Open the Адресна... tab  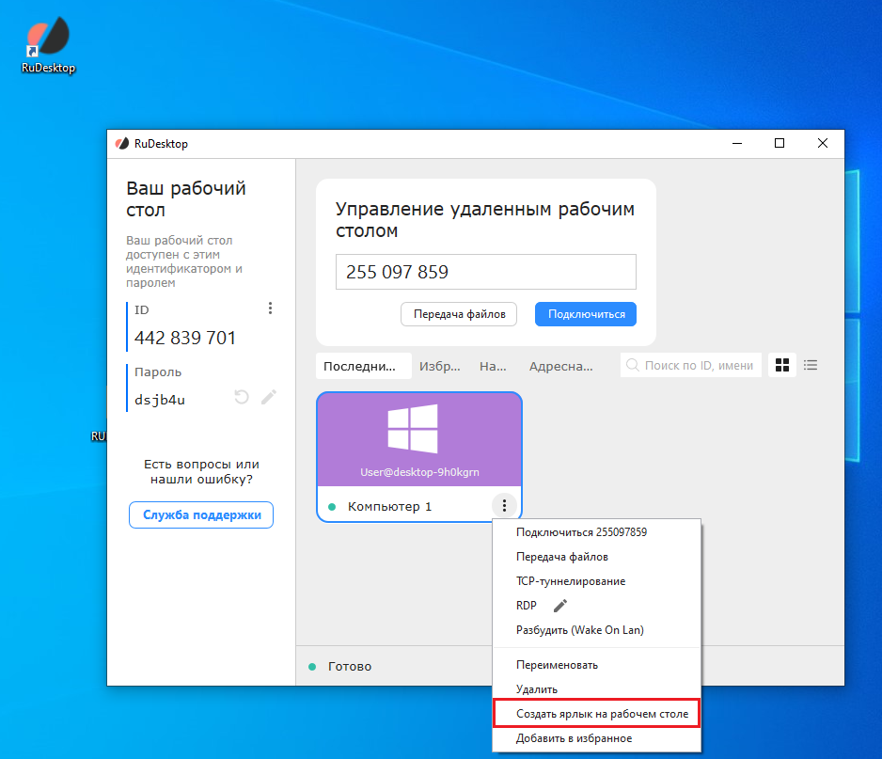pos(560,366)
